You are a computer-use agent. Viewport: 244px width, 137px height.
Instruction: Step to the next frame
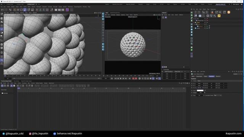(x=123, y=79)
